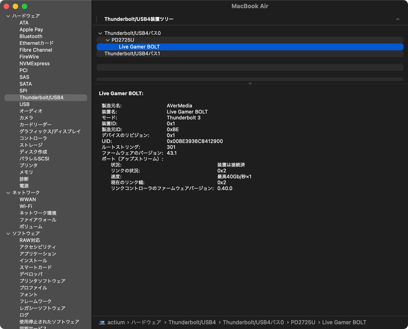
Task: Click actium in the breadcrumb path
Action: (115, 322)
